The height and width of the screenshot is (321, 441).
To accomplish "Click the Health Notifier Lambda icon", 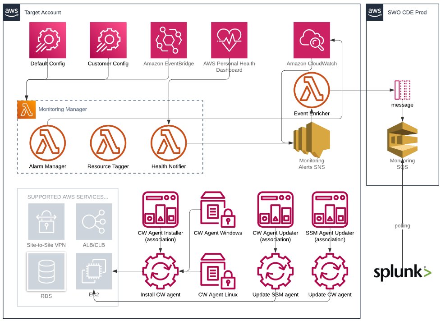I will (x=169, y=143).
